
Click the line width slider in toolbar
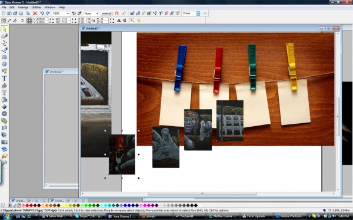pyautogui.click(x=106, y=13)
